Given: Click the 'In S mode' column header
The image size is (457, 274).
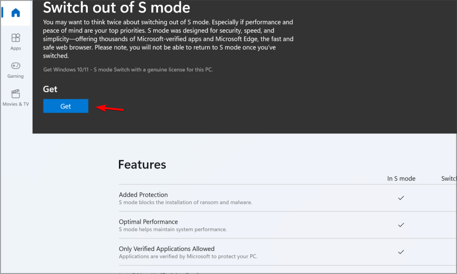Looking at the screenshot, I should (401, 179).
